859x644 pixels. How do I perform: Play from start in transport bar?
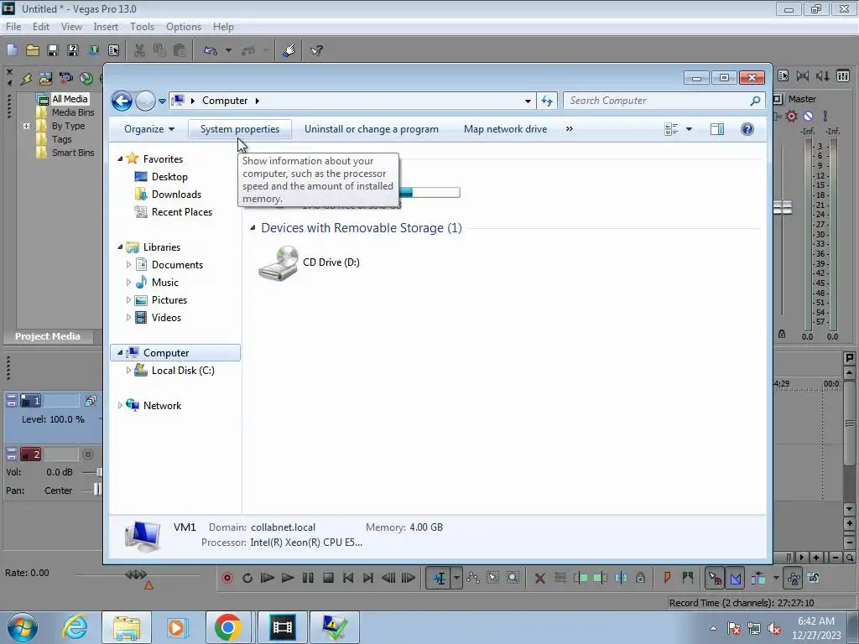(x=268, y=578)
